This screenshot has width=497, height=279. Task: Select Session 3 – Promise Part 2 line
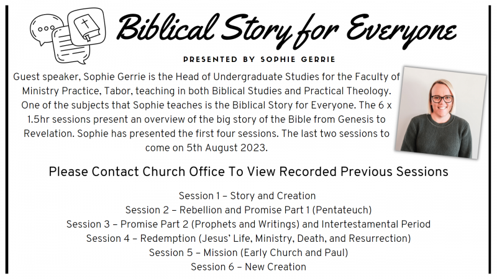[248, 224]
